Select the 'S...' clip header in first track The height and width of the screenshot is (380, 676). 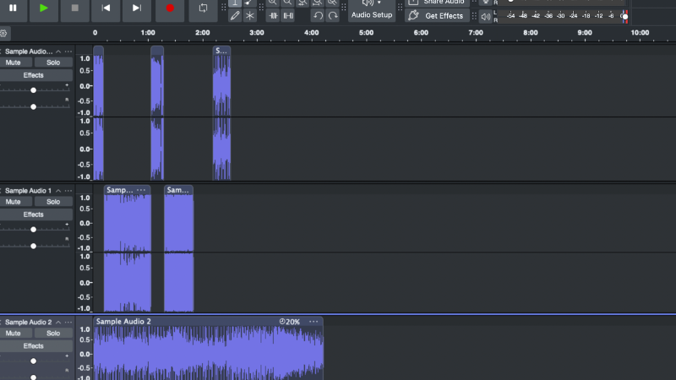point(221,51)
